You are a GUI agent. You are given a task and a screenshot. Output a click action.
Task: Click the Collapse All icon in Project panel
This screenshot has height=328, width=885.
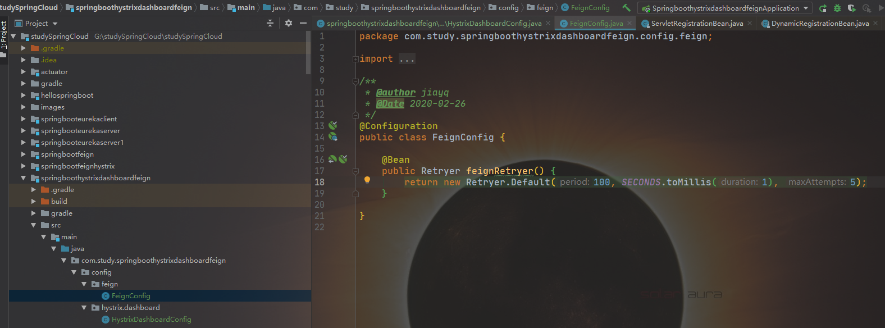[x=270, y=23]
